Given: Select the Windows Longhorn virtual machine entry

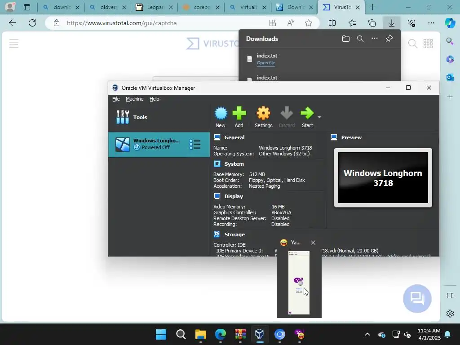Looking at the screenshot, I should (x=159, y=144).
